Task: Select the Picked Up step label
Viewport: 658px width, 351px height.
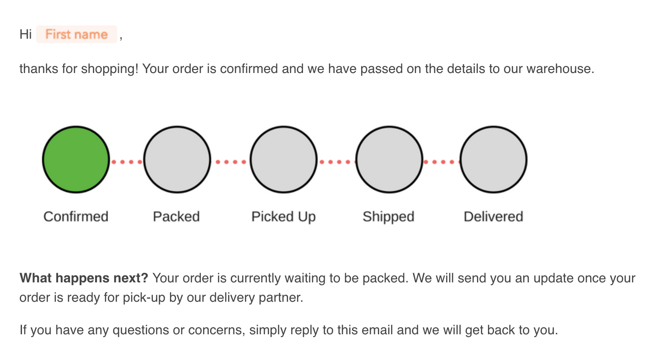Action: coord(284,216)
